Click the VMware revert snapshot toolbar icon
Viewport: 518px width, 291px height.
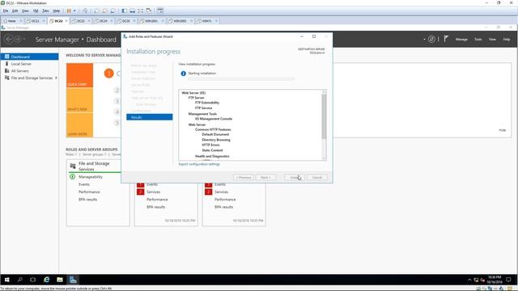point(104,11)
